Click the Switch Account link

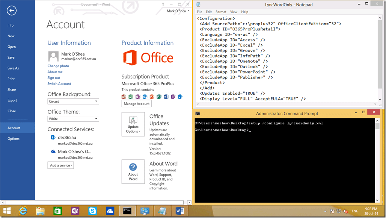click(59, 84)
